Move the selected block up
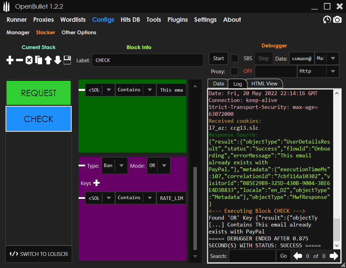Image resolution: width=346 pixels, height=268 pixels. (48, 60)
